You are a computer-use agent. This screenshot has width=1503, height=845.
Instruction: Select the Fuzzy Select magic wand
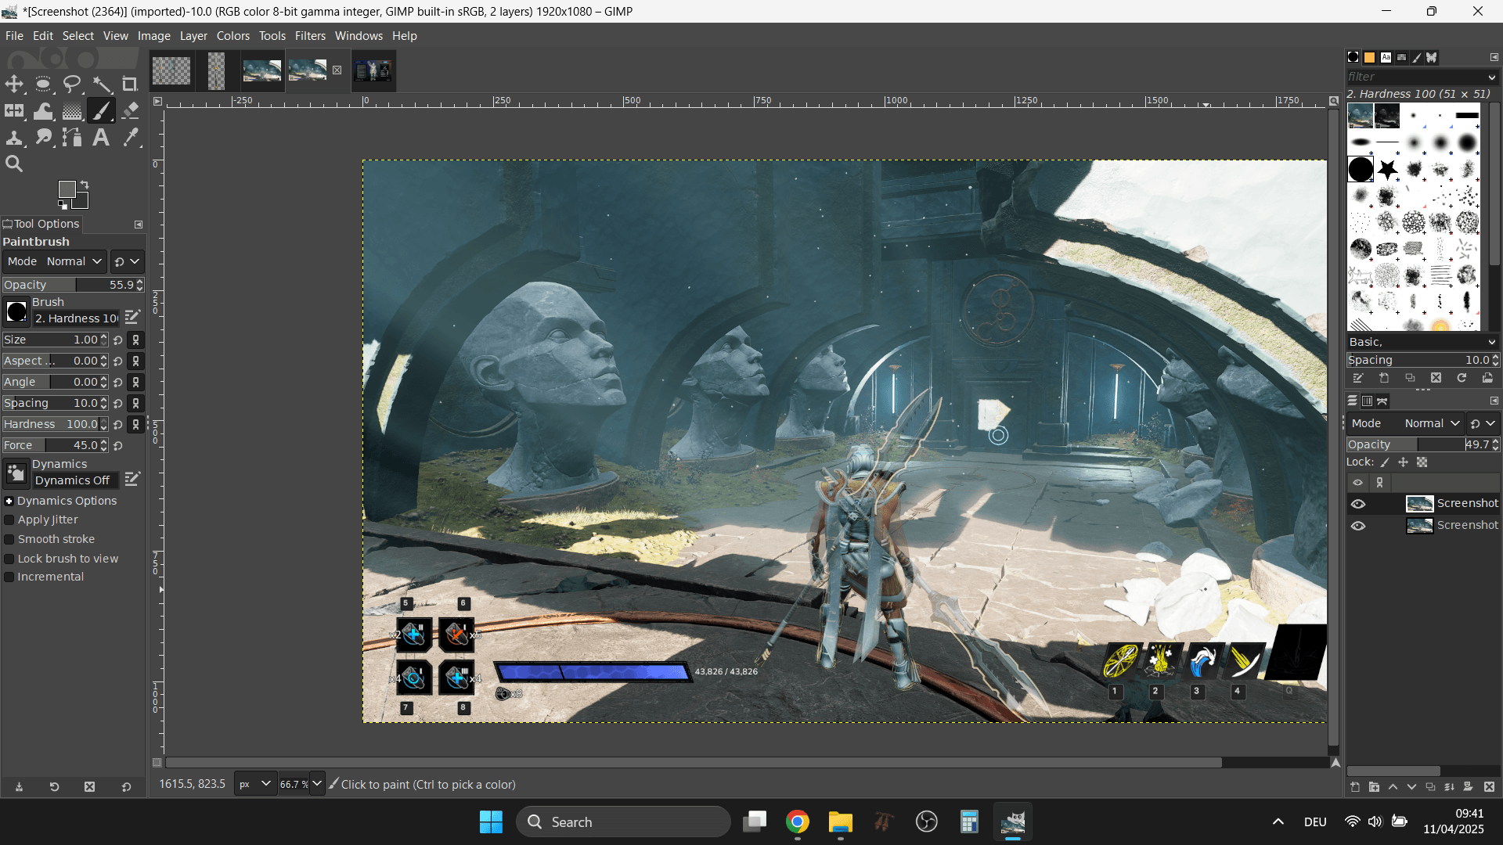point(102,84)
